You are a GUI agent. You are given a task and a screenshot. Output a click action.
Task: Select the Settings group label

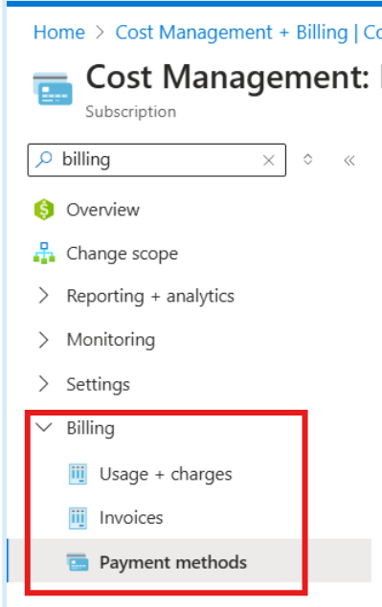[x=99, y=385]
